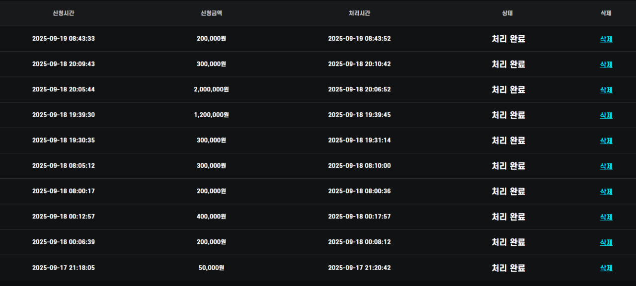The image size is (636, 286).
Task: Delete the 400,000원 request row
Action: click(606, 217)
